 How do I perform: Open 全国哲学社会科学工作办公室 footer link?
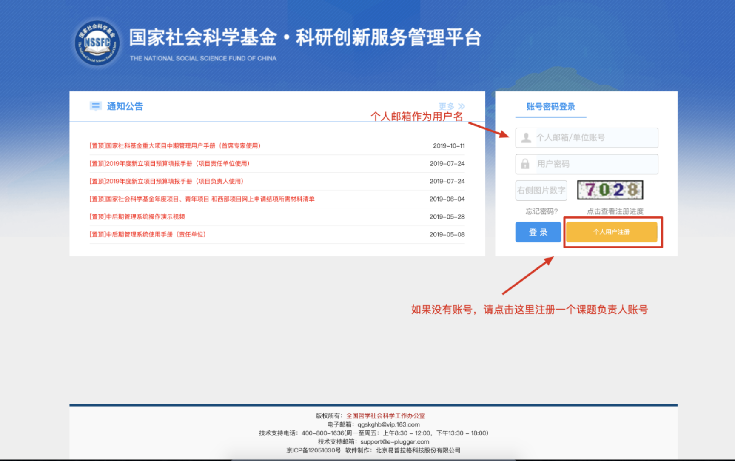pos(385,416)
